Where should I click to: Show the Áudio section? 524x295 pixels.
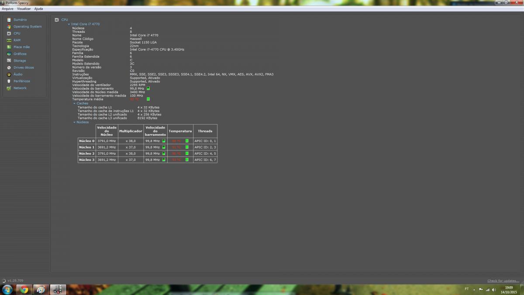pos(18,74)
